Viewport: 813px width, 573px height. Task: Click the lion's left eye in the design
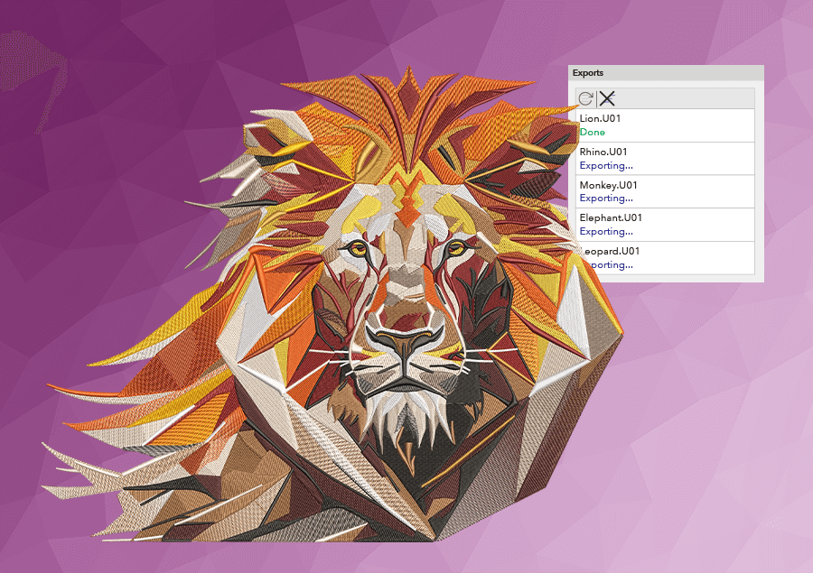tap(355, 249)
